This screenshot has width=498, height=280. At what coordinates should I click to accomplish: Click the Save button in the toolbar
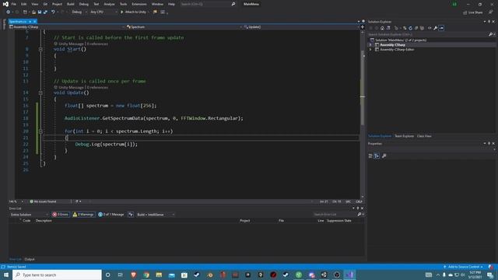[40, 12]
